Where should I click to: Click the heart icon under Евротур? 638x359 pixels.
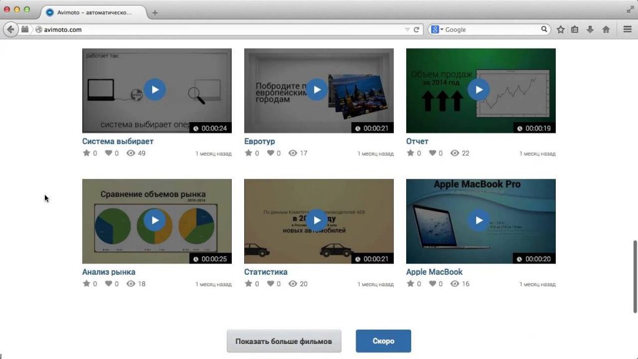click(270, 153)
